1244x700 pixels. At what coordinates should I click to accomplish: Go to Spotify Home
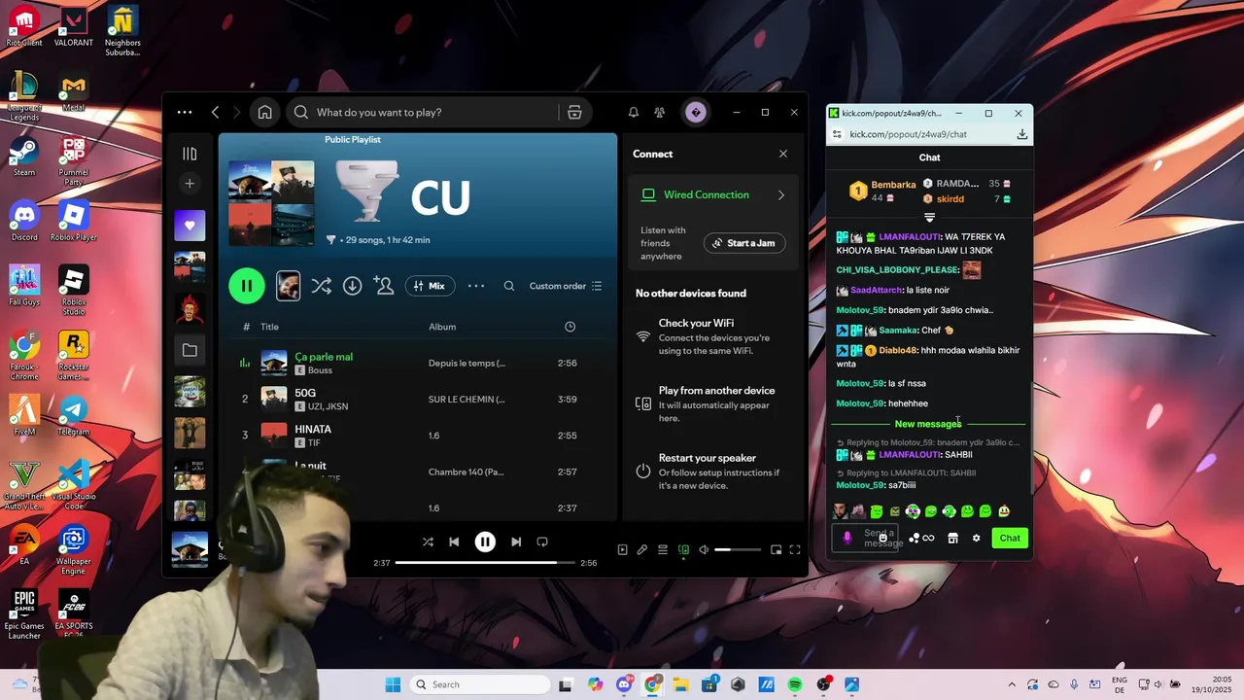click(264, 112)
